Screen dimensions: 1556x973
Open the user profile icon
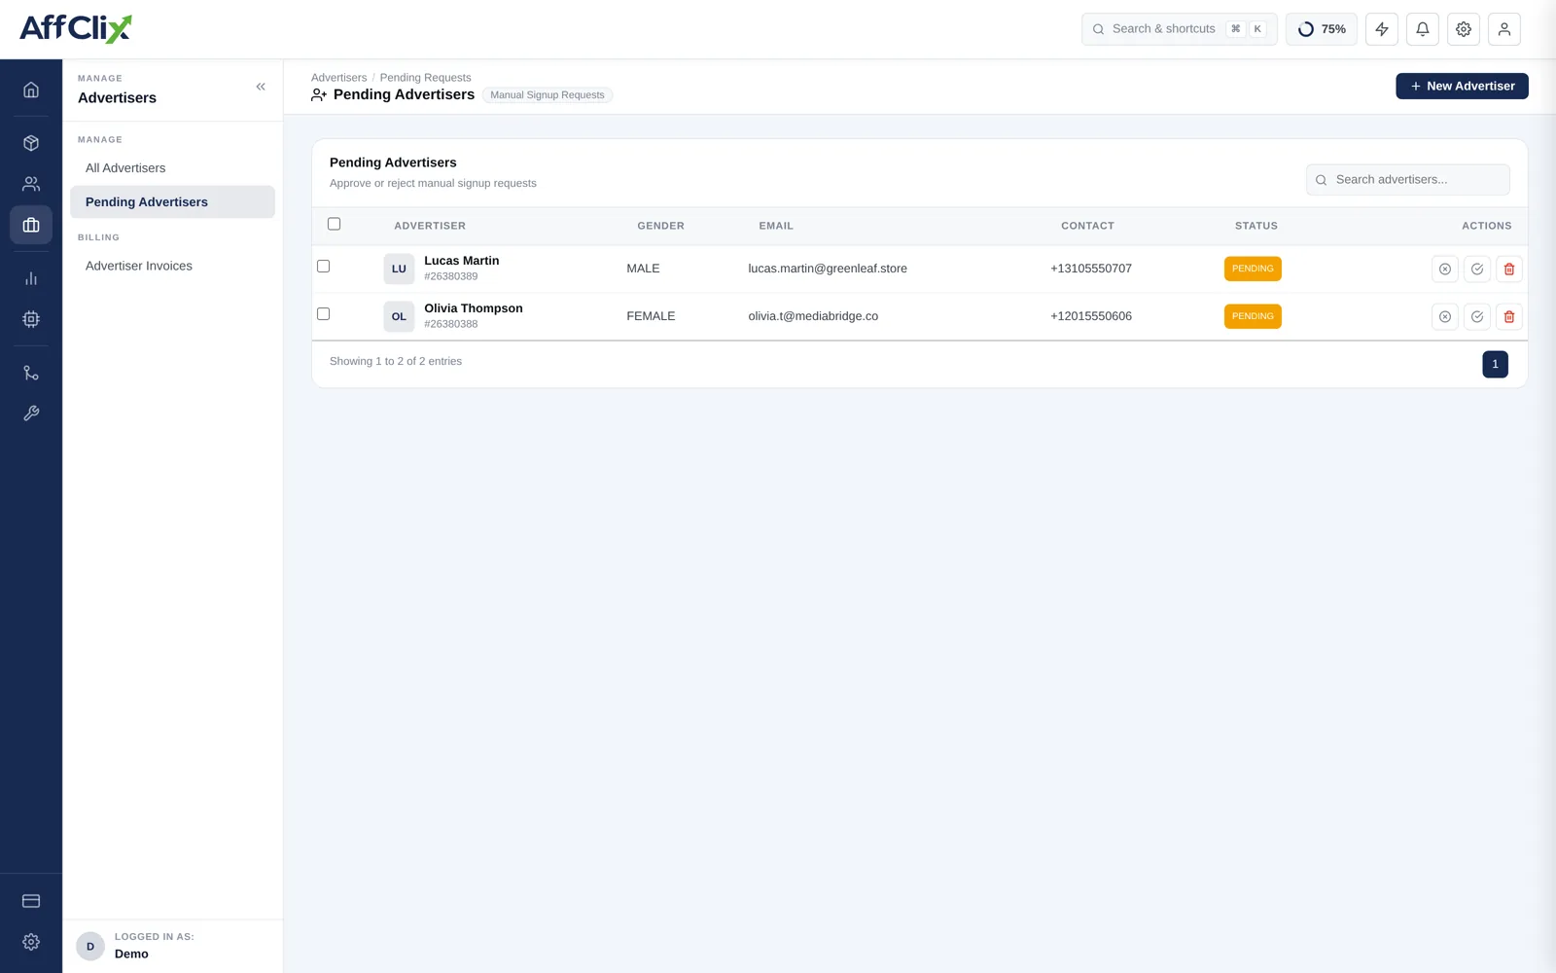coord(1504,29)
